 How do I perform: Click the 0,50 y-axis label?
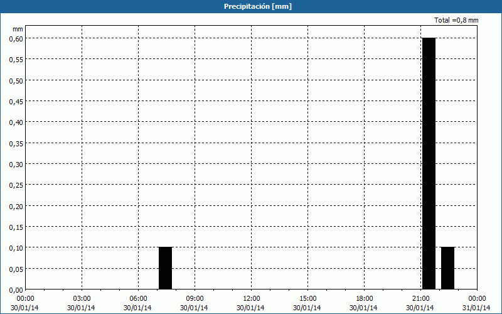click(16, 80)
